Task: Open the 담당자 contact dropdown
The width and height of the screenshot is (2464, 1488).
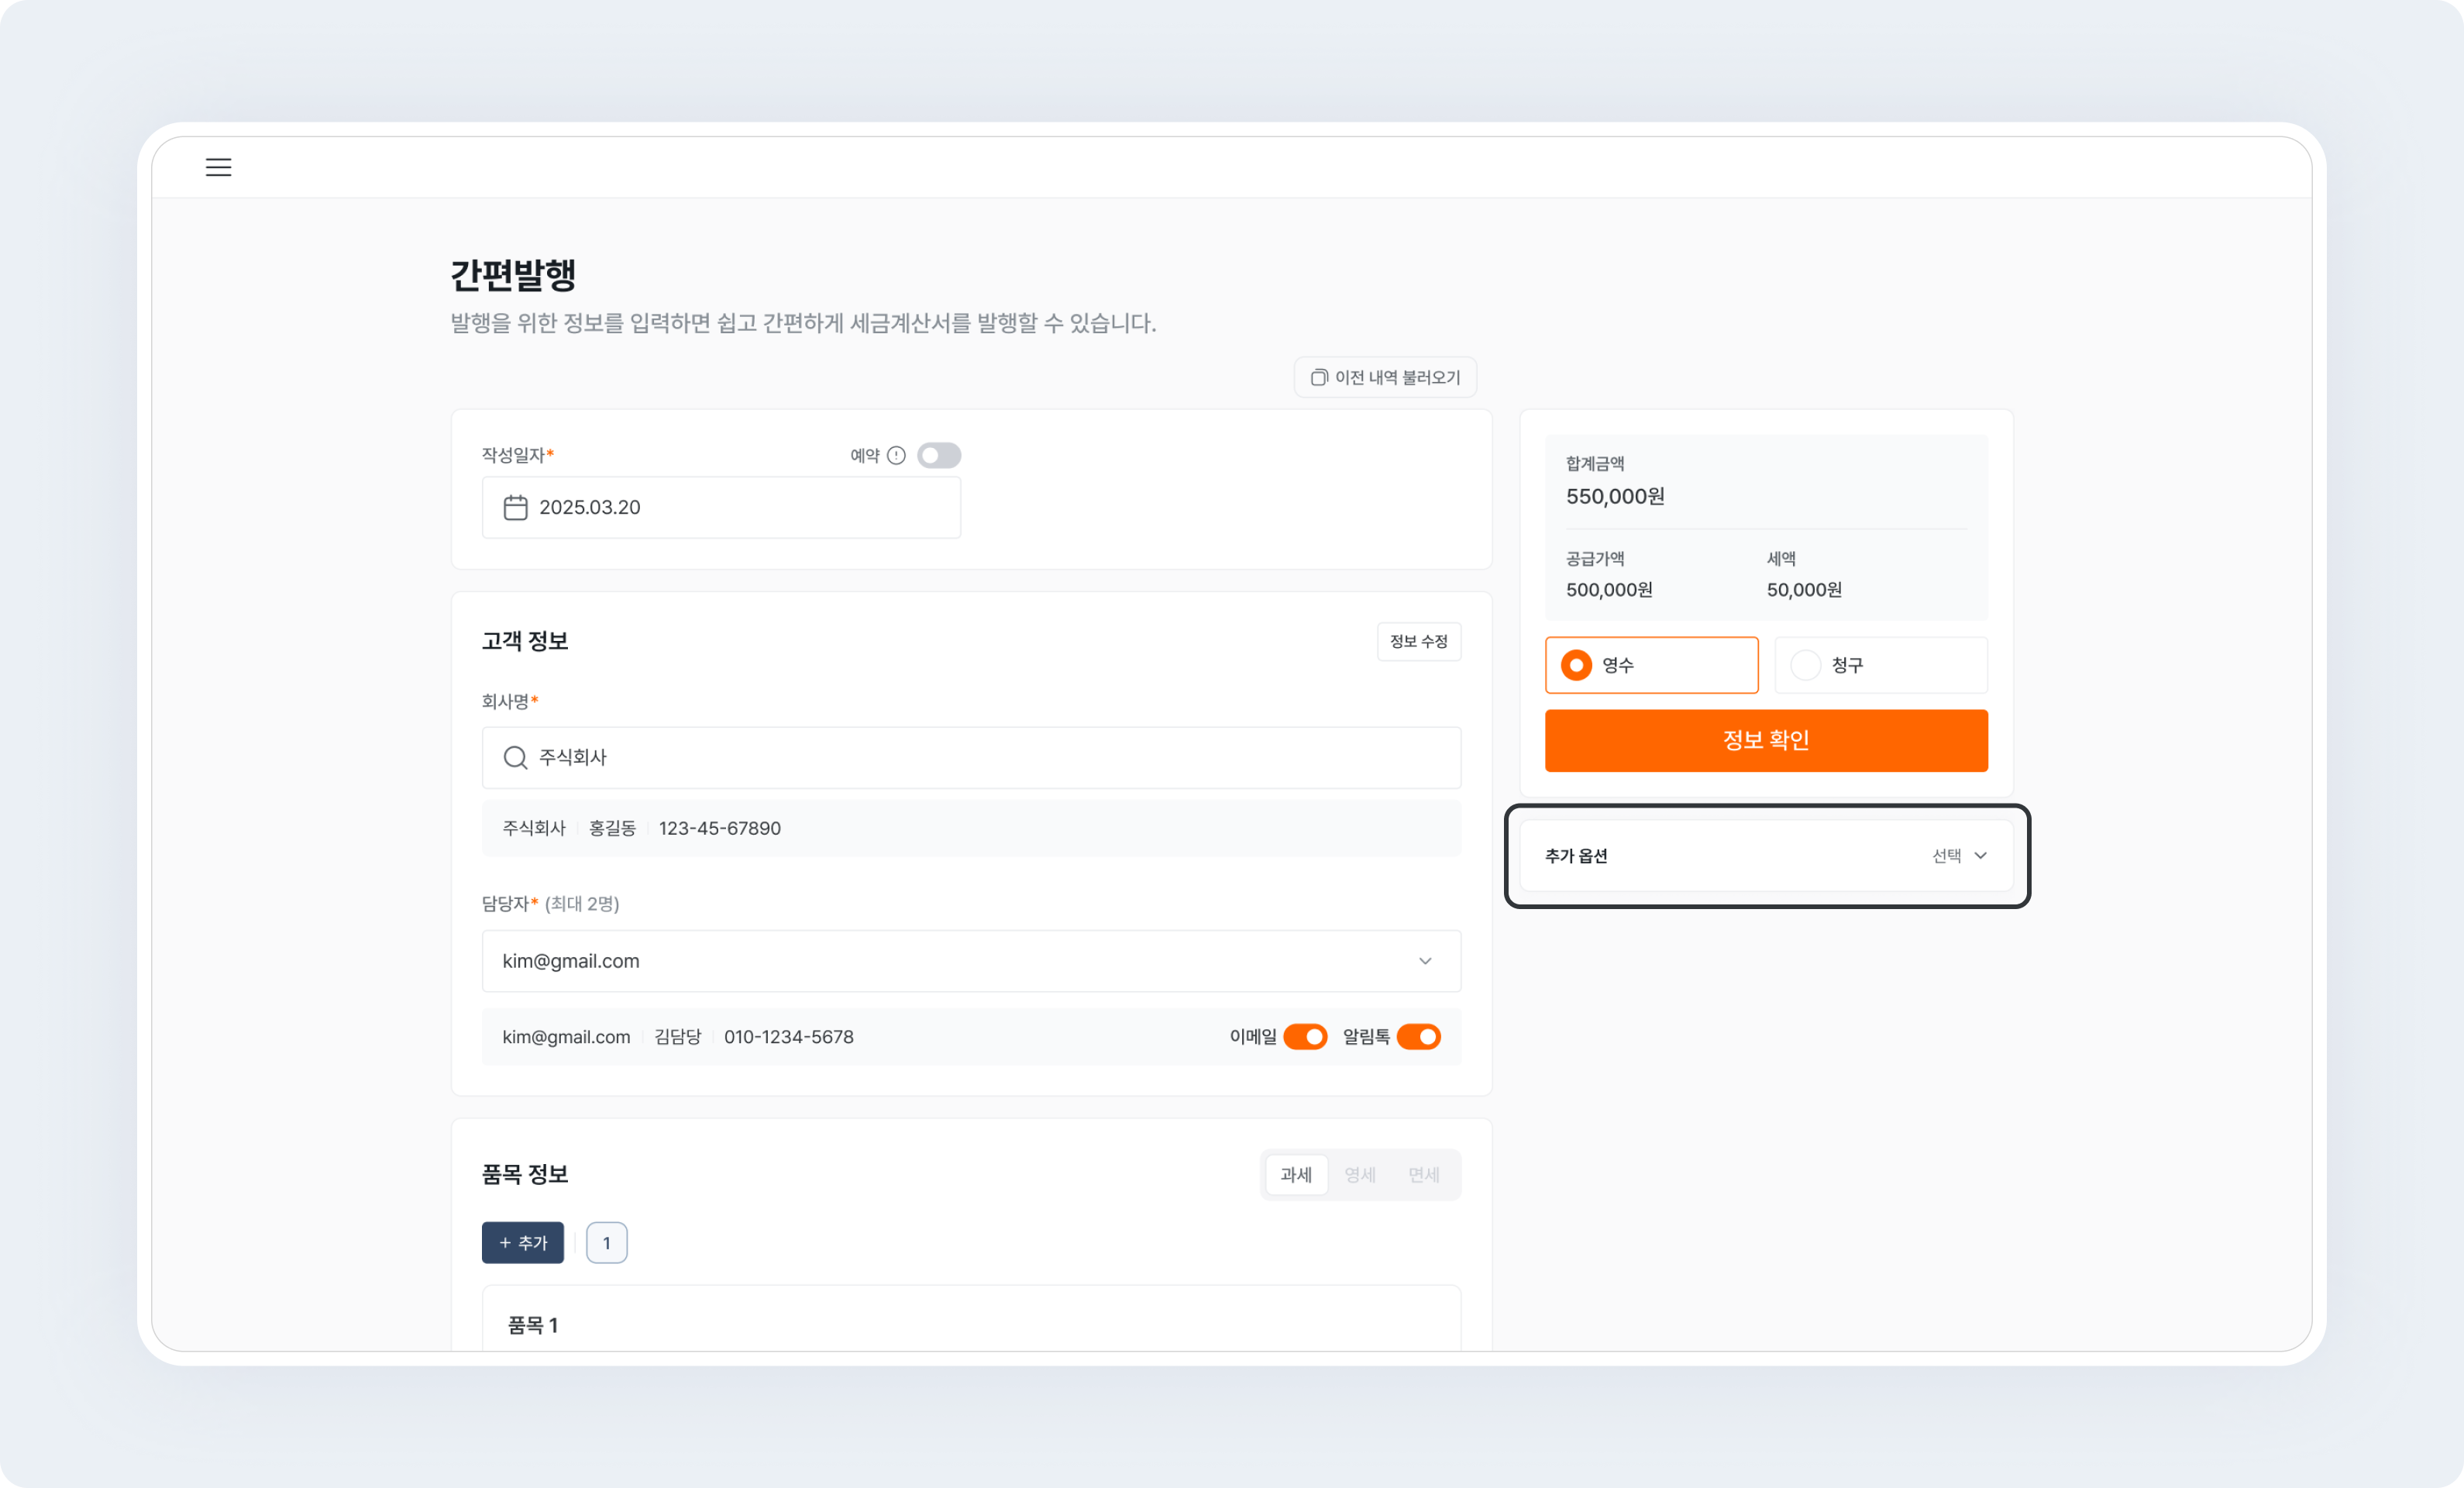Action: (x=1425, y=961)
